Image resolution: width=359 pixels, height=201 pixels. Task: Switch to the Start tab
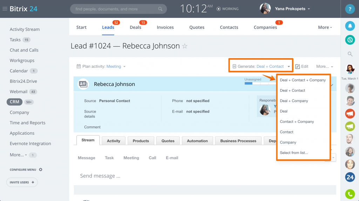(81, 27)
